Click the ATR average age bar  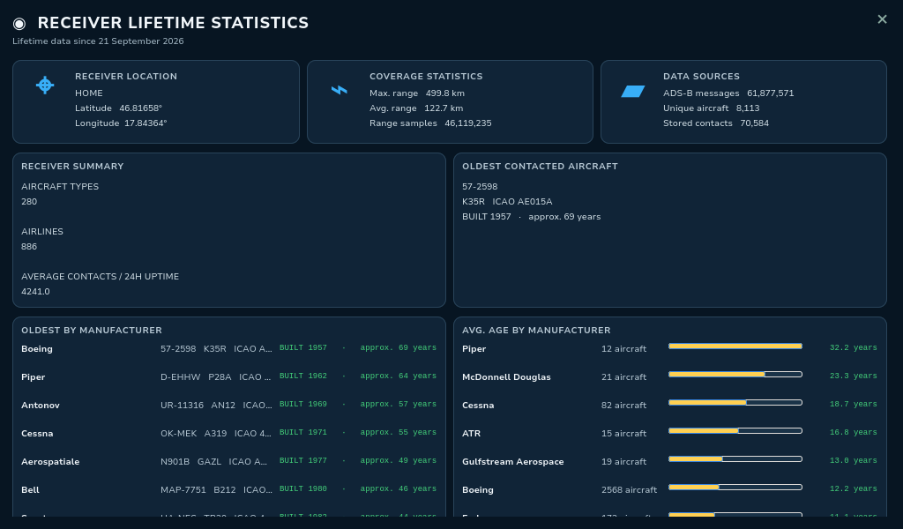[x=735, y=430]
